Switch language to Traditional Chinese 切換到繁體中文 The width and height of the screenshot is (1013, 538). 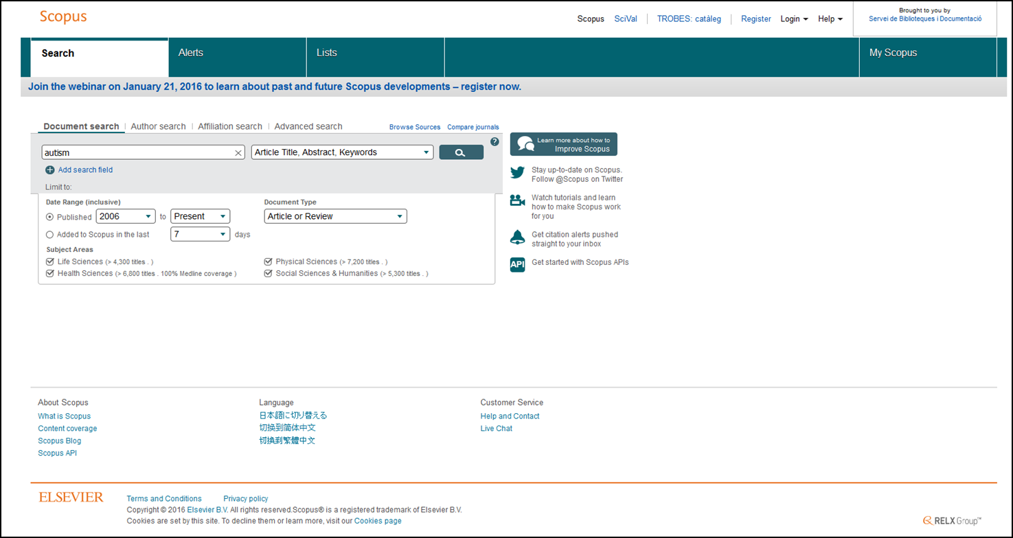click(287, 441)
